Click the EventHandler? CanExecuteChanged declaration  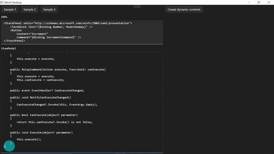pyautogui.click(x=47, y=90)
